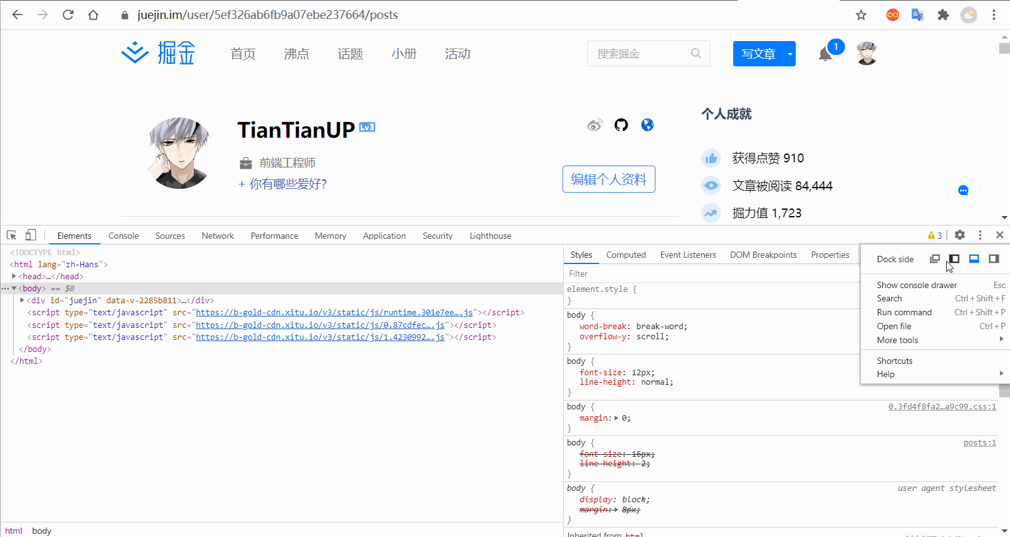Viewport: 1010px width, 537px height.
Task: Open the Properties pane
Action: tap(830, 255)
